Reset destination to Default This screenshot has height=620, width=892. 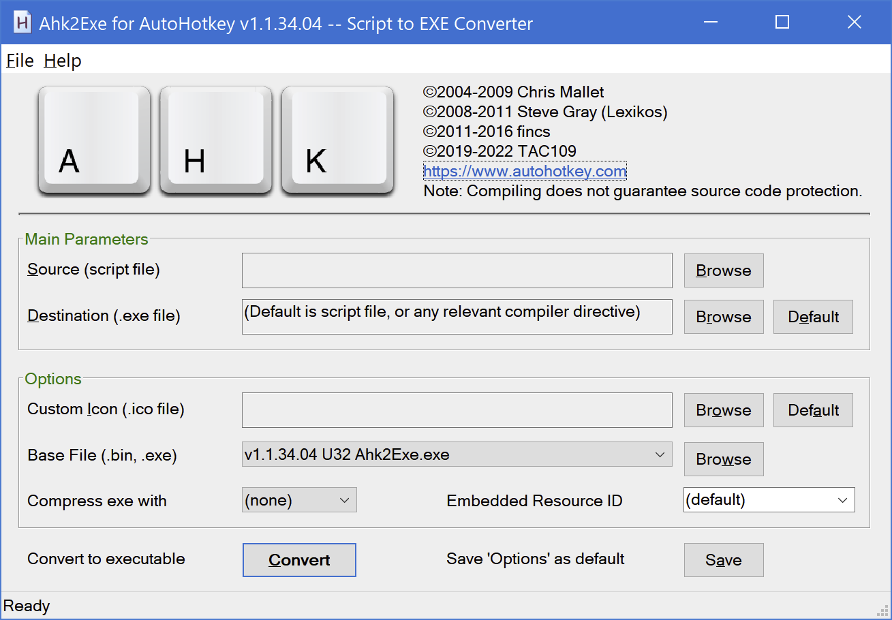click(x=812, y=316)
